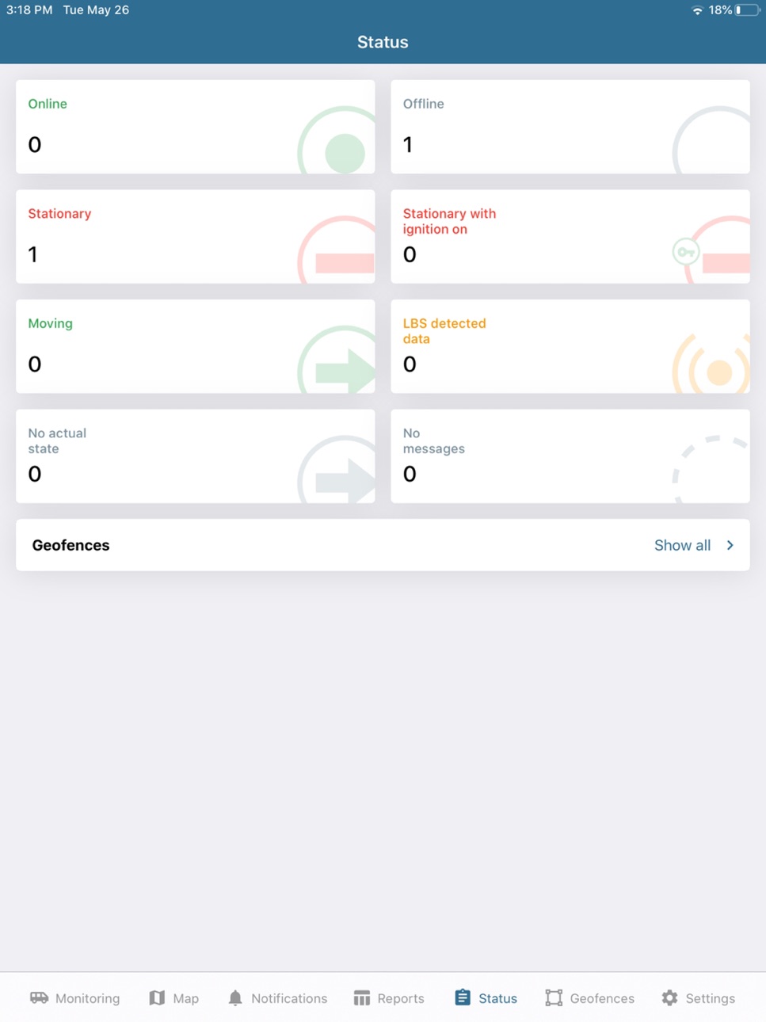This screenshot has height=1022, width=766.
Task: Open the Map tab icon
Action: [x=157, y=997]
